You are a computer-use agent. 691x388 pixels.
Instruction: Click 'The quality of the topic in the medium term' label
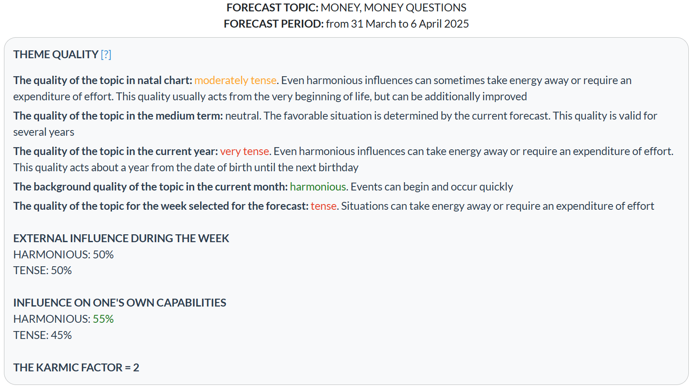click(x=118, y=116)
